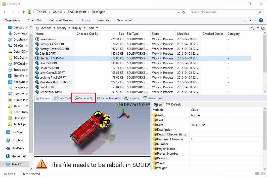
Task: Click the flashlight 3D preview thumbnail
Action: click(92, 128)
